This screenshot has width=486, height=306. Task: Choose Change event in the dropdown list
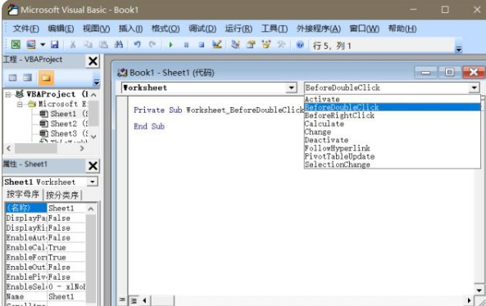(x=318, y=132)
